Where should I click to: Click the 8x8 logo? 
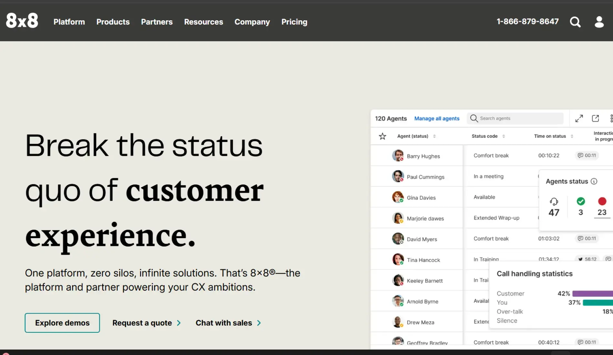pos(22,21)
